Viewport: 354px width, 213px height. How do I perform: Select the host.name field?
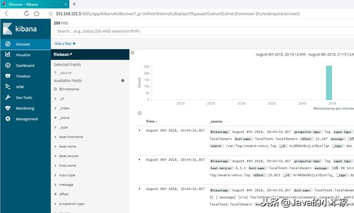click(x=67, y=165)
